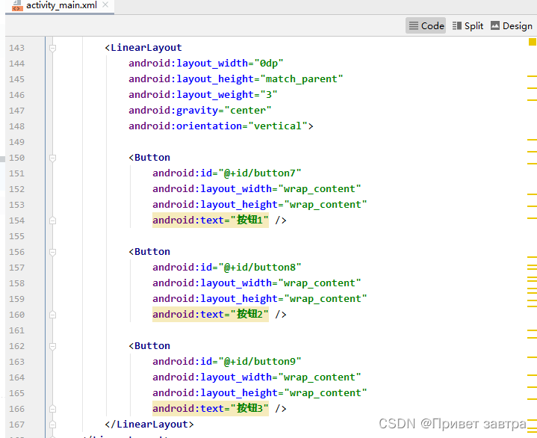Switch to Code view mode

pyautogui.click(x=426, y=25)
